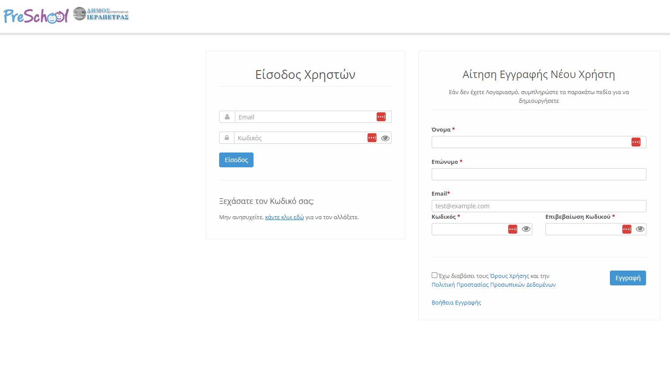Click the PreSchool logo
The image size is (670, 366).
click(x=36, y=16)
